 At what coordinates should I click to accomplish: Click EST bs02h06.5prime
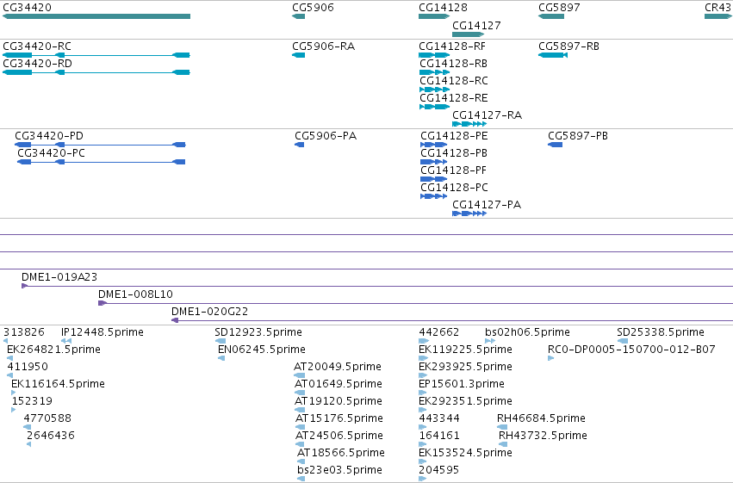pos(490,341)
